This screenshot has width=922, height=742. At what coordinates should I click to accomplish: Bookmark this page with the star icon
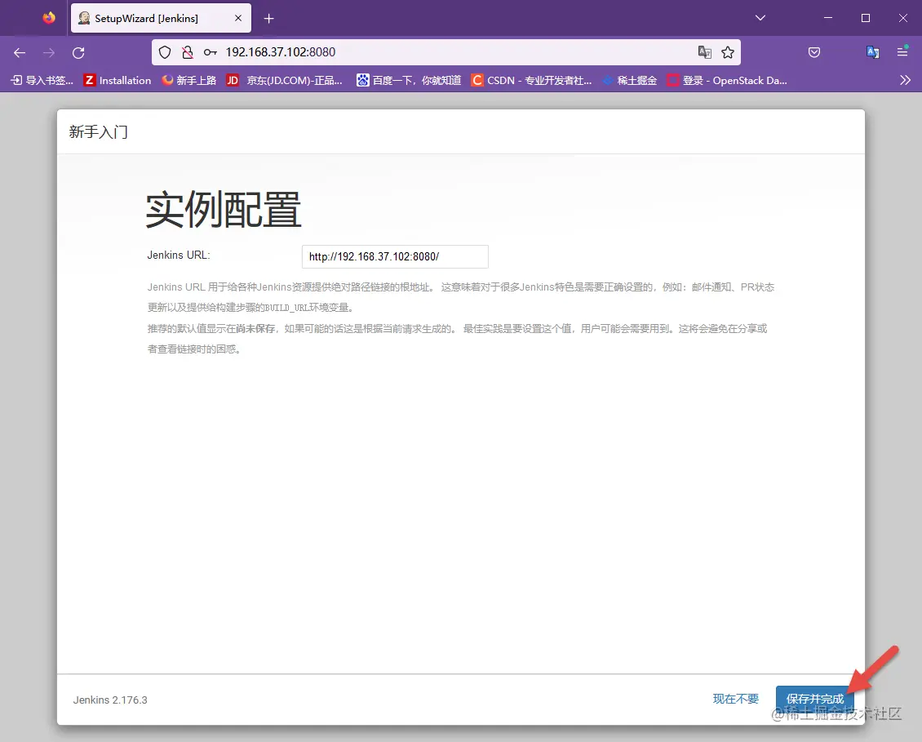tap(728, 52)
